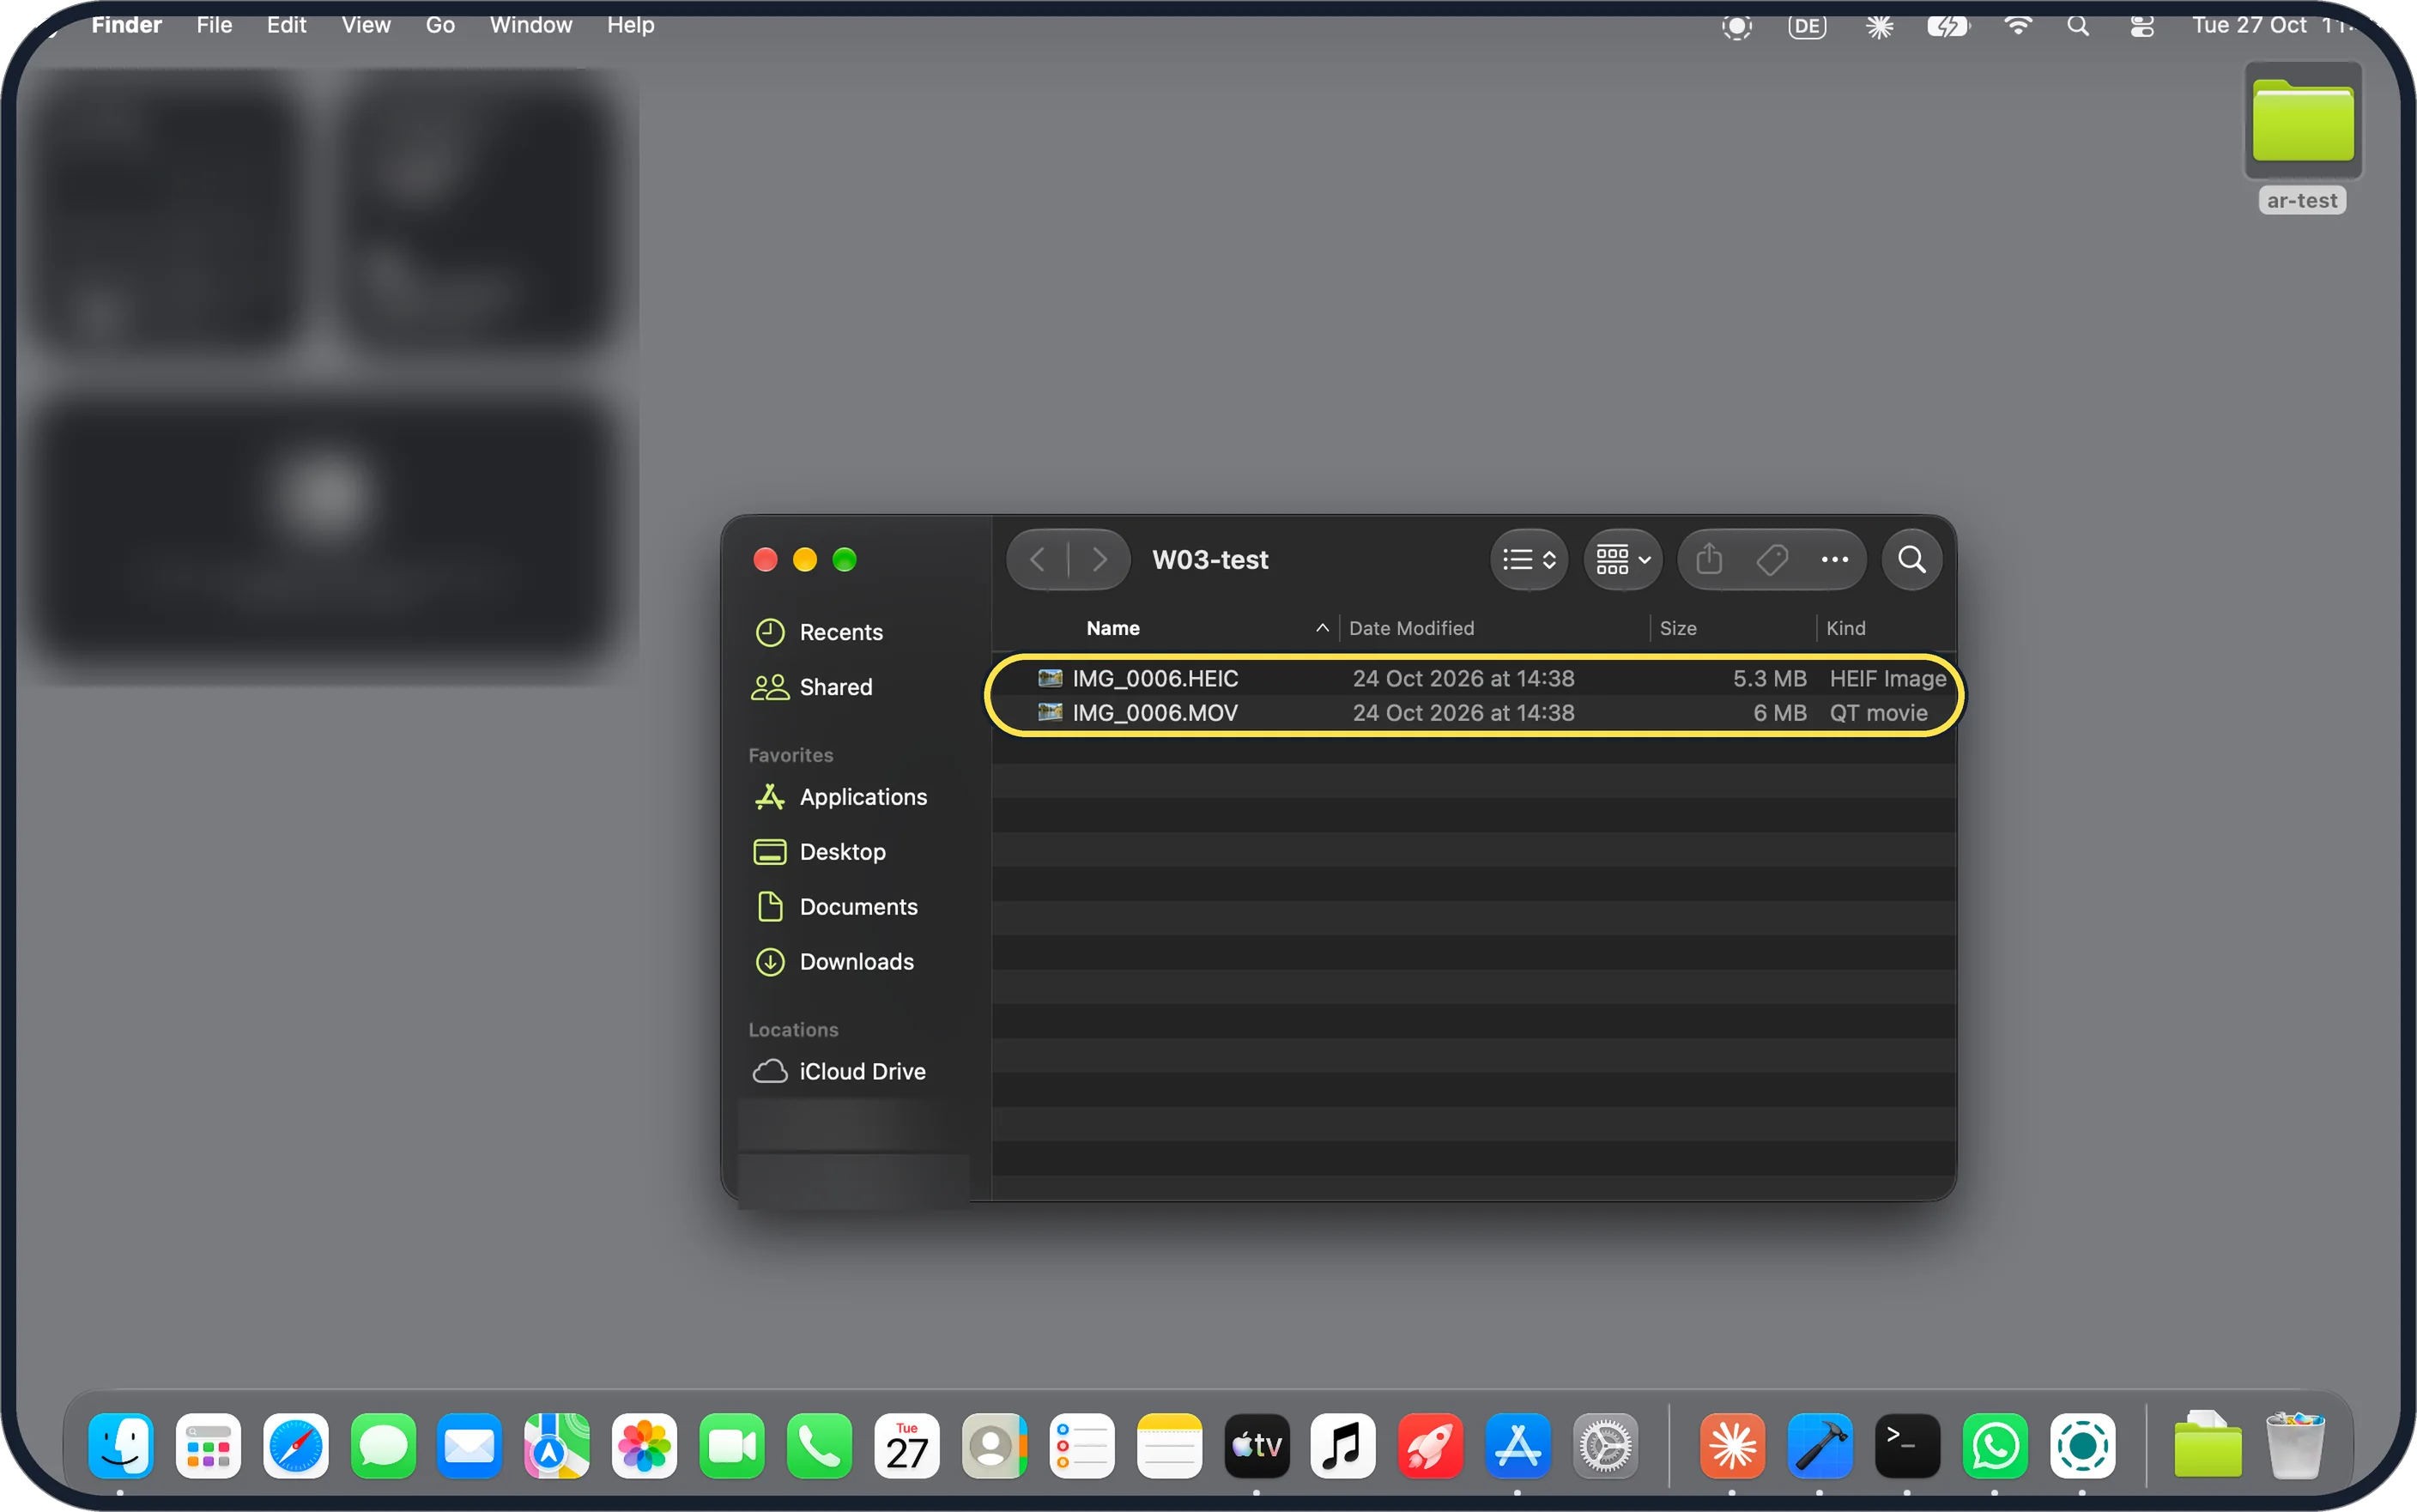Open Control Center in menu bar
This screenshot has height=1512, width=2417.
[2141, 26]
